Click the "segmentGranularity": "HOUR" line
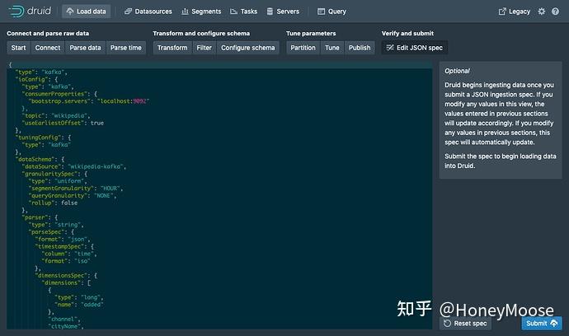Screen dimensions: 569x336 76,188
